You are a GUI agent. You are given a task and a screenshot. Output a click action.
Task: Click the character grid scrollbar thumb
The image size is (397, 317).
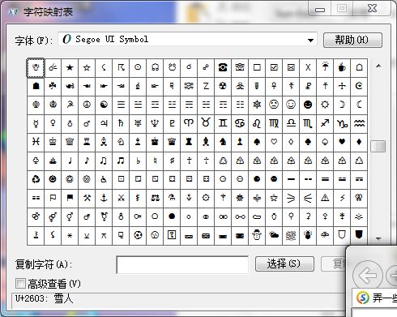click(378, 146)
